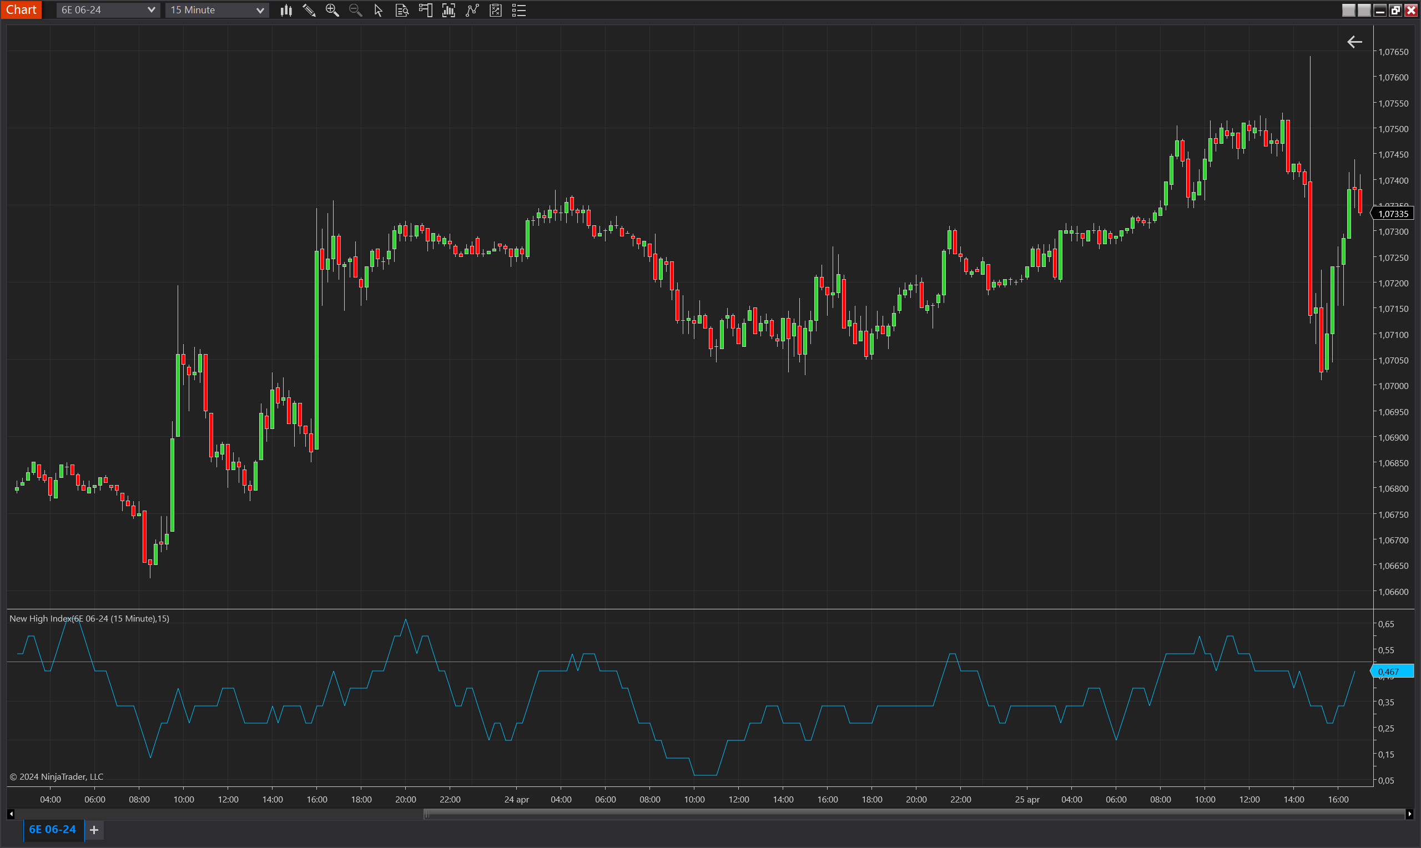Image resolution: width=1421 pixels, height=848 pixels.
Task: Click the left arrow return-to-current-bar icon
Action: point(1354,42)
